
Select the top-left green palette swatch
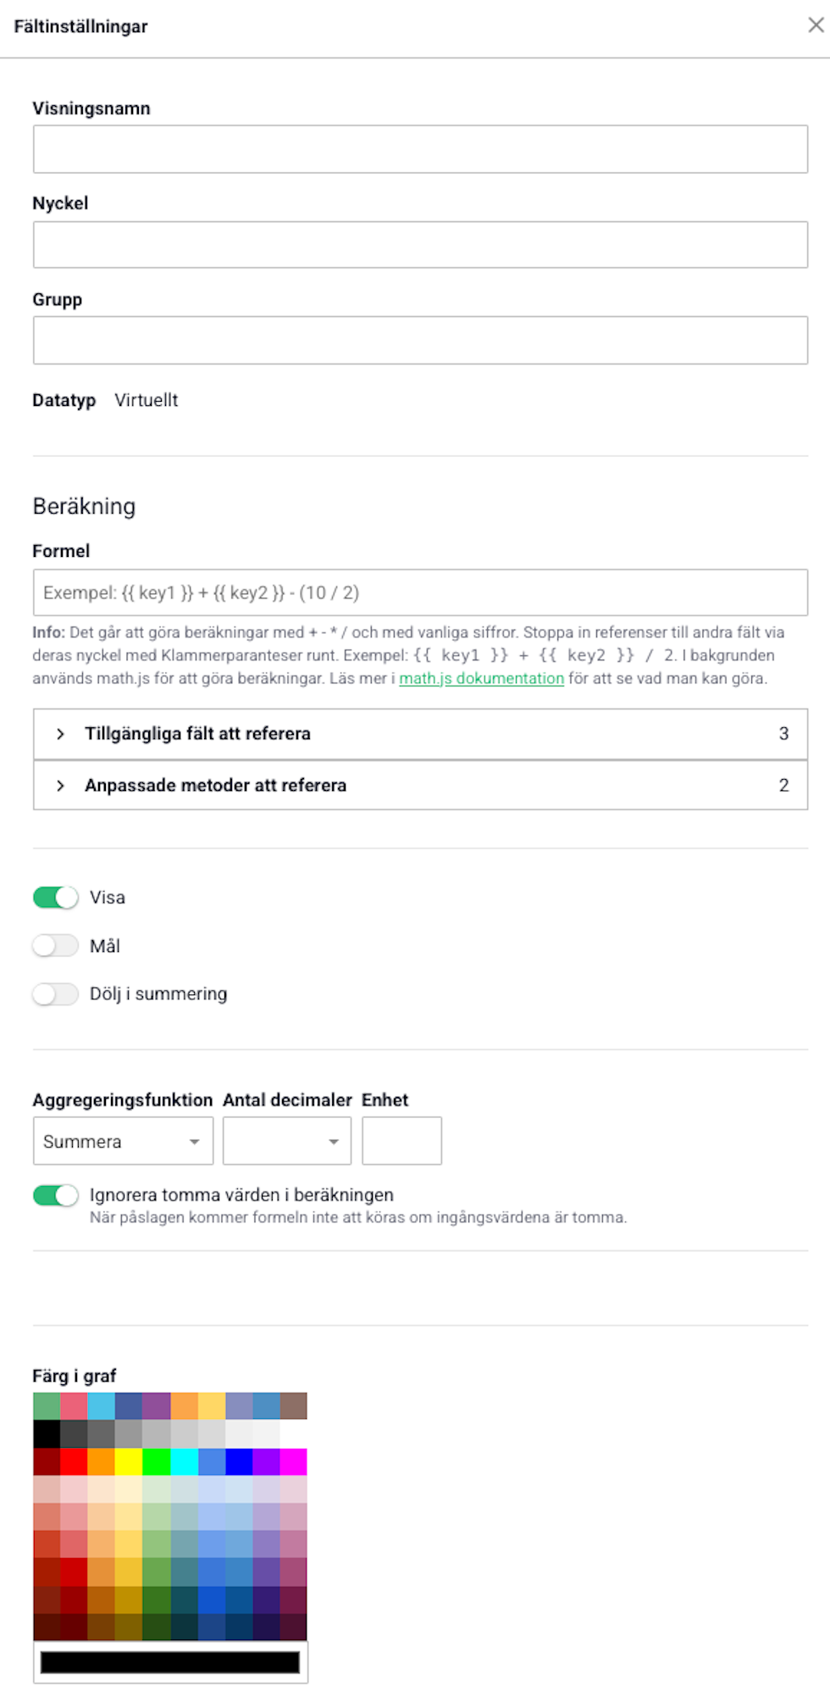point(47,1406)
